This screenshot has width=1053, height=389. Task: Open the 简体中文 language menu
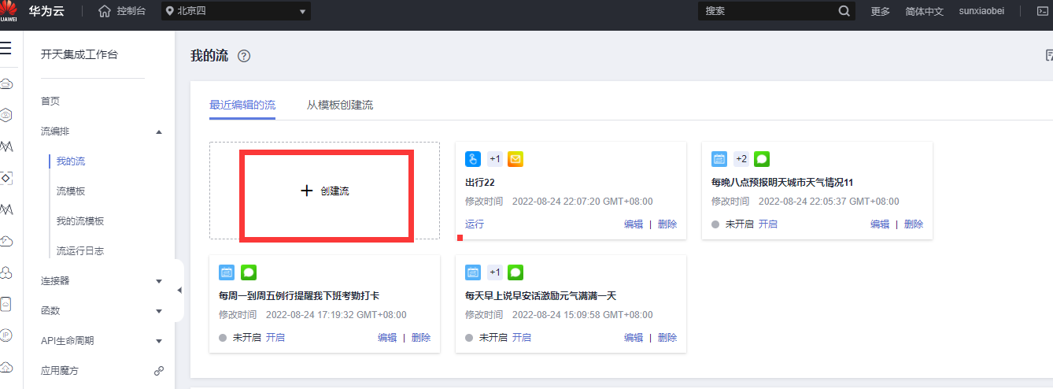[925, 11]
